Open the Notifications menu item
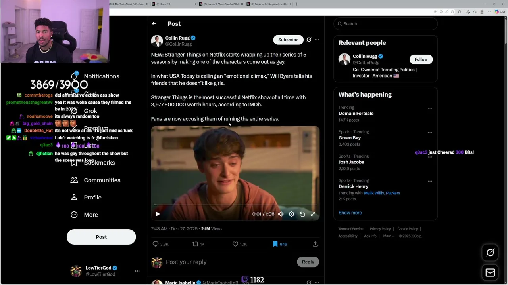Image resolution: width=508 pixels, height=285 pixels. (95, 76)
